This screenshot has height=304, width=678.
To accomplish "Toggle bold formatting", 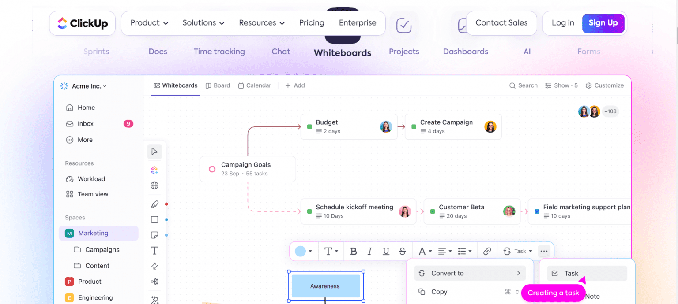I will [x=353, y=251].
